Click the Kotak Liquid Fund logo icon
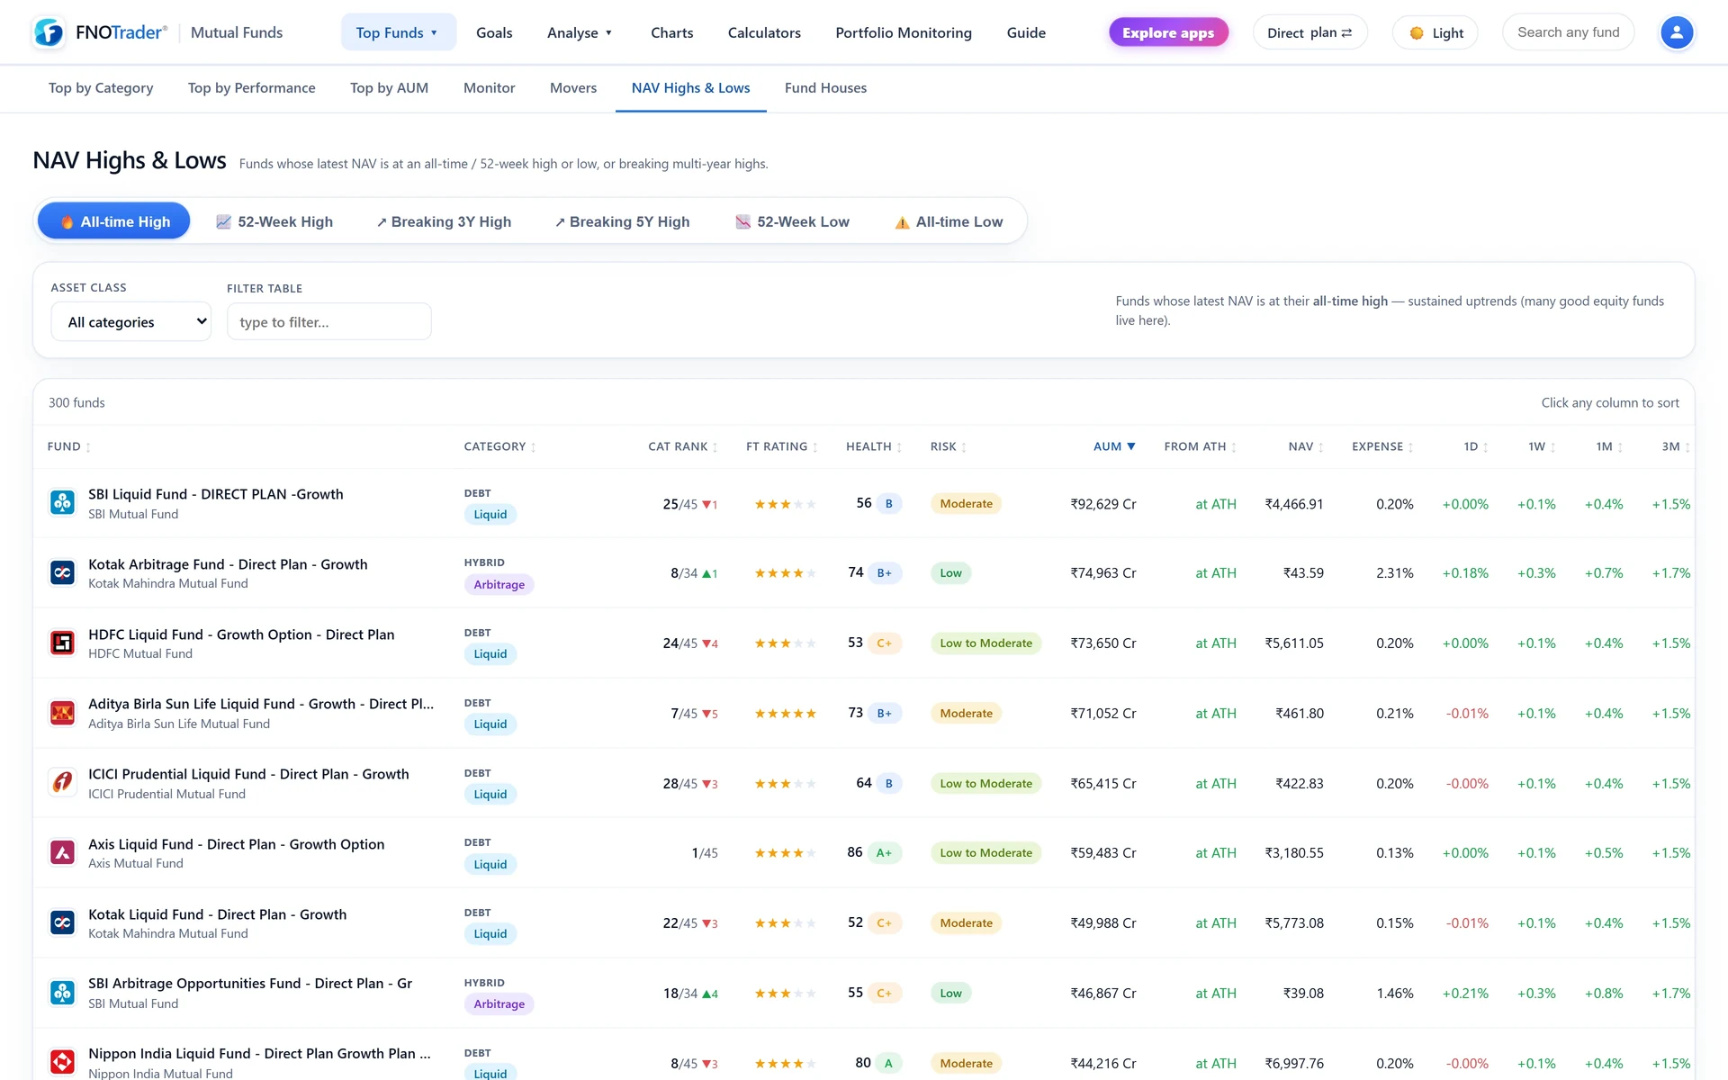 [x=62, y=922]
